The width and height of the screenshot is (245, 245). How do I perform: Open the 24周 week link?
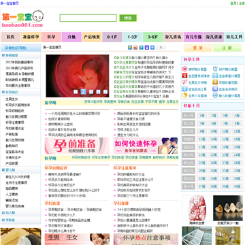(237, 155)
